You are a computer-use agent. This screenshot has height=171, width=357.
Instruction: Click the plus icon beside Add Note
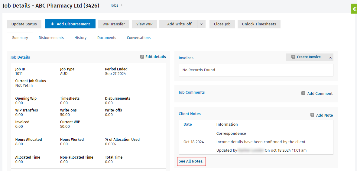(312, 115)
